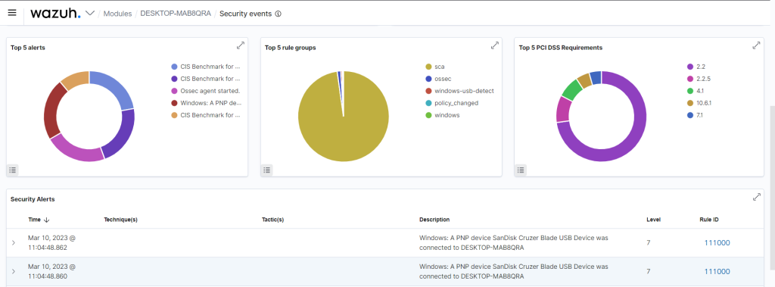775x287 pixels.
Task: Select the windows-usb-detect legend entry
Action: tap(459, 91)
